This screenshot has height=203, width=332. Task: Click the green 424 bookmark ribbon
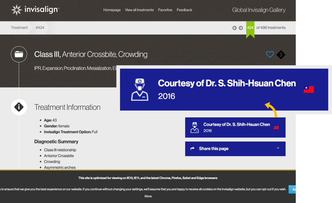[x=250, y=30]
